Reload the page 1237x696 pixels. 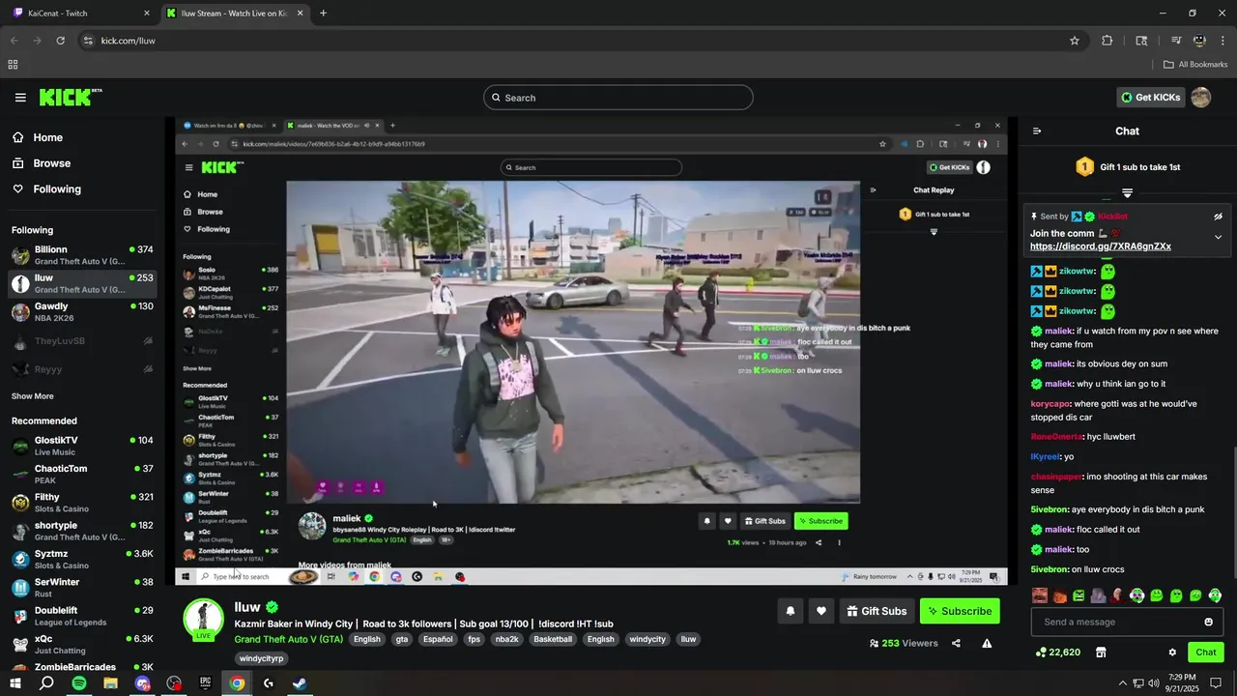click(61, 41)
